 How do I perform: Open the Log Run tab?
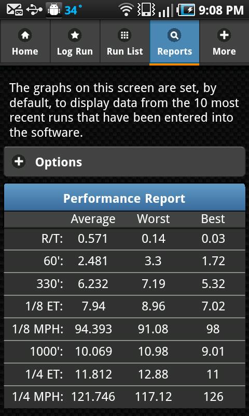(75, 42)
